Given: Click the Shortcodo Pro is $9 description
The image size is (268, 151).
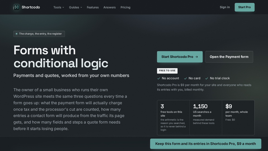Looking at the screenshot, I should [x=204, y=87].
